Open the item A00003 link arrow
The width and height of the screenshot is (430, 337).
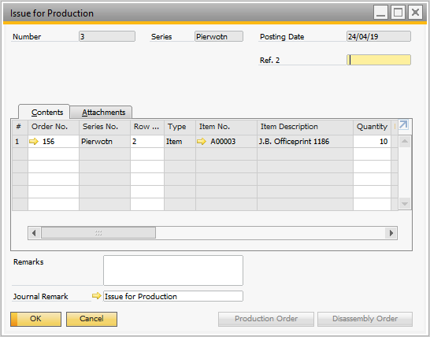click(x=202, y=142)
